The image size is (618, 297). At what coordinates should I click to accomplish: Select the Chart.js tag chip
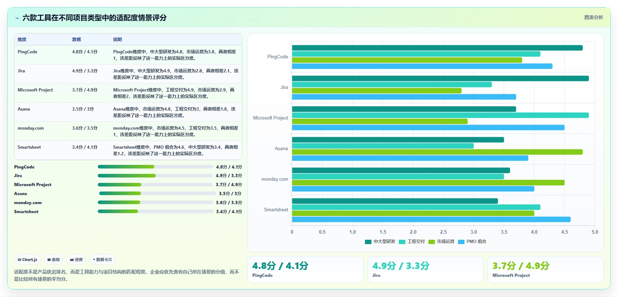click(28, 260)
